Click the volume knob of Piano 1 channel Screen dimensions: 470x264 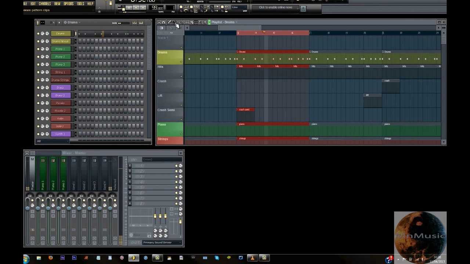coord(47,49)
